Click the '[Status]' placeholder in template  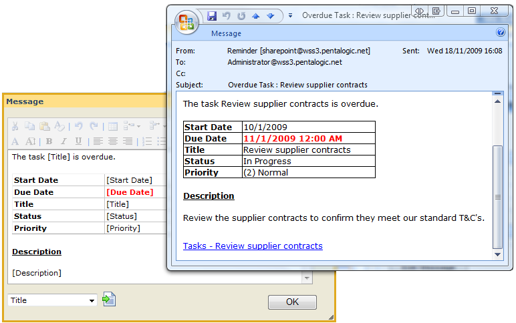coord(122,216)
